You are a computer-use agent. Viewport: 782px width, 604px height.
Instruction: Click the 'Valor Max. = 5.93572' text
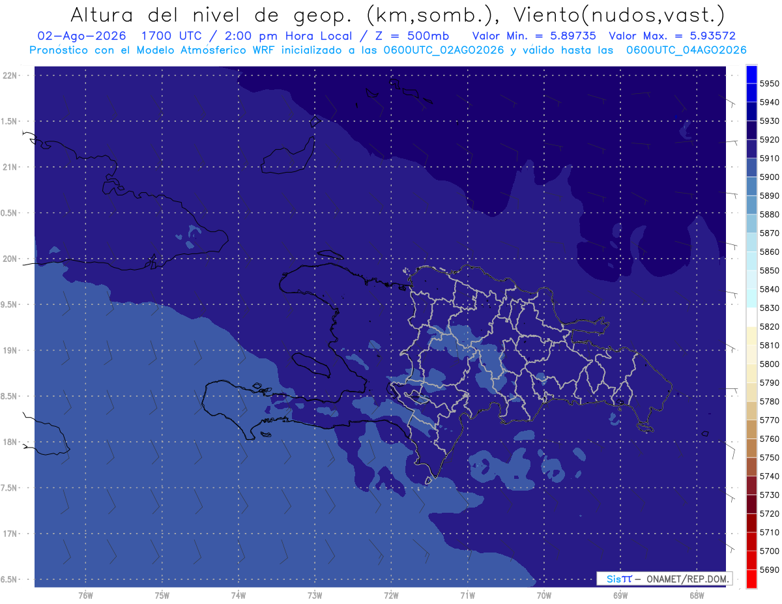click(673, 36)
